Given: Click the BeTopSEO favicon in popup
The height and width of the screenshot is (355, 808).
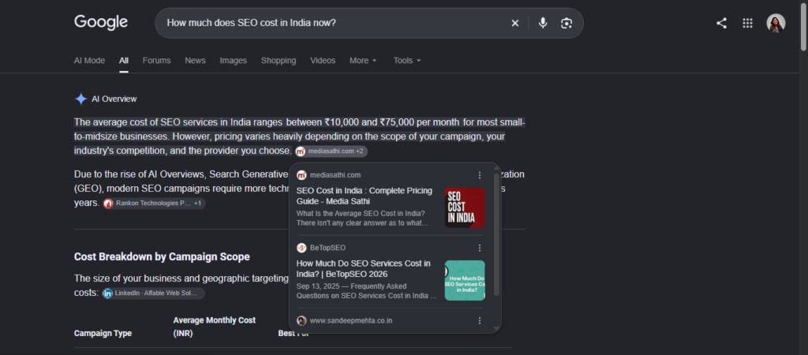Looking at the screenshot, I should coord(301,248).
